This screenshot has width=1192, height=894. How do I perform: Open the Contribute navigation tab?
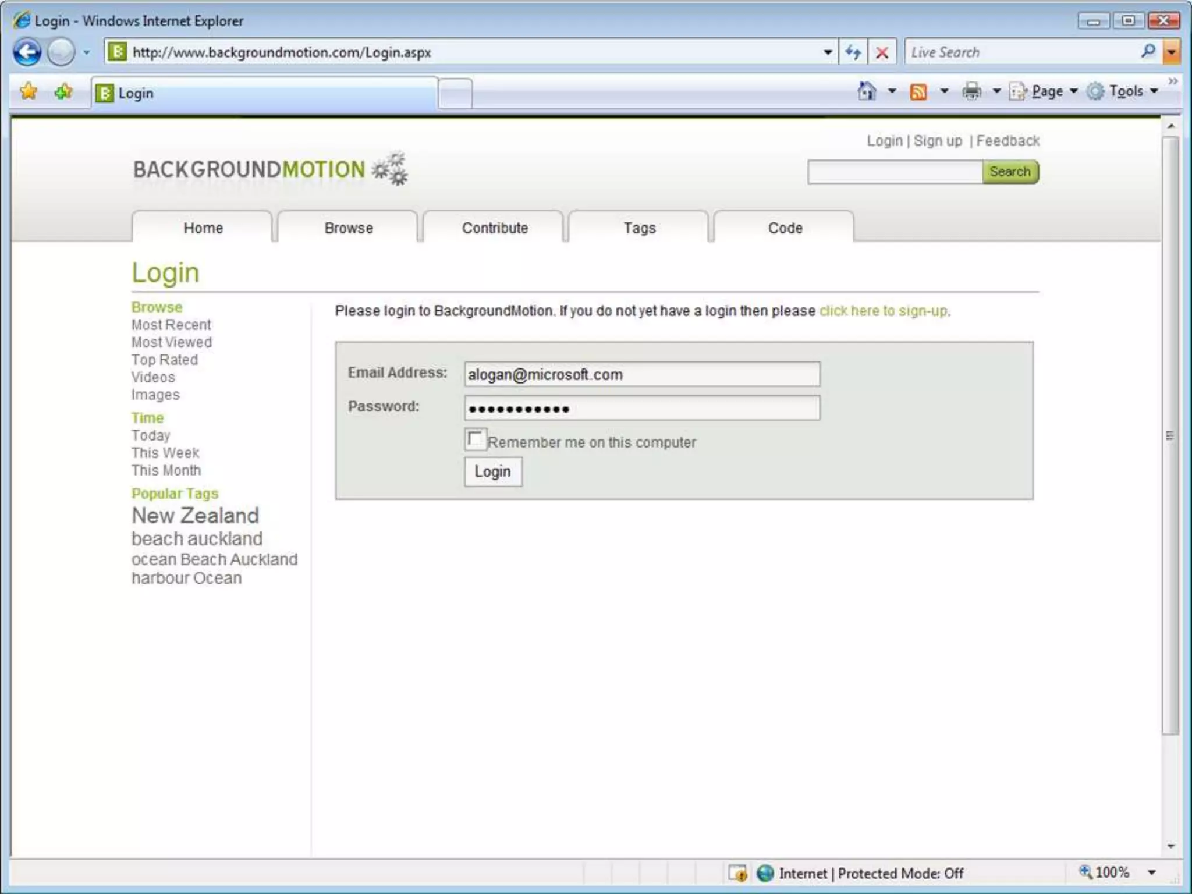(x=494, y=228)
